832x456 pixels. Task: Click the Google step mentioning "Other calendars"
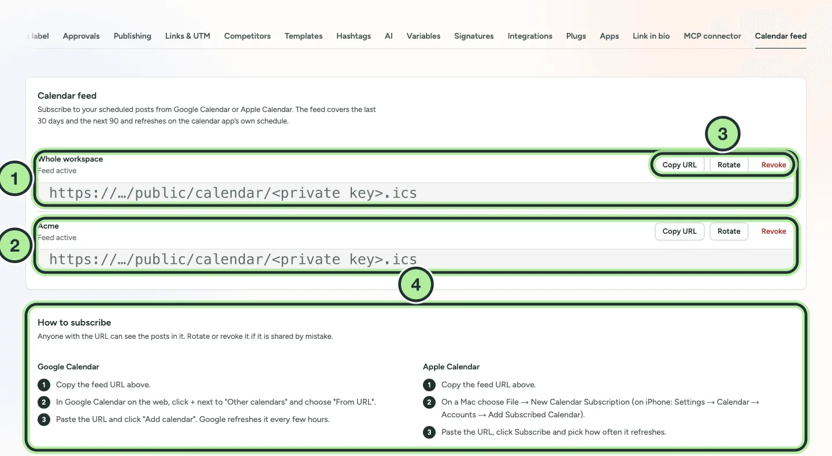click(x=216, y=402)
